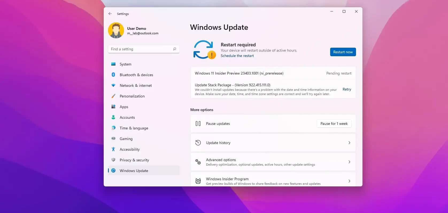Screen dimensions: 448x213
Task: Click the Accessibility figure icon
Action: click(x=113, y=149)
